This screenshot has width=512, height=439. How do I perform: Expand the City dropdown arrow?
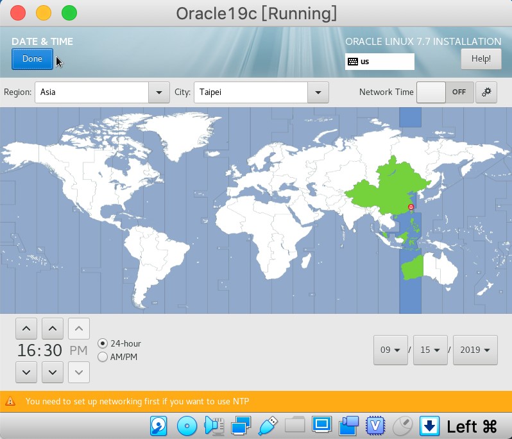coord(318,92)
